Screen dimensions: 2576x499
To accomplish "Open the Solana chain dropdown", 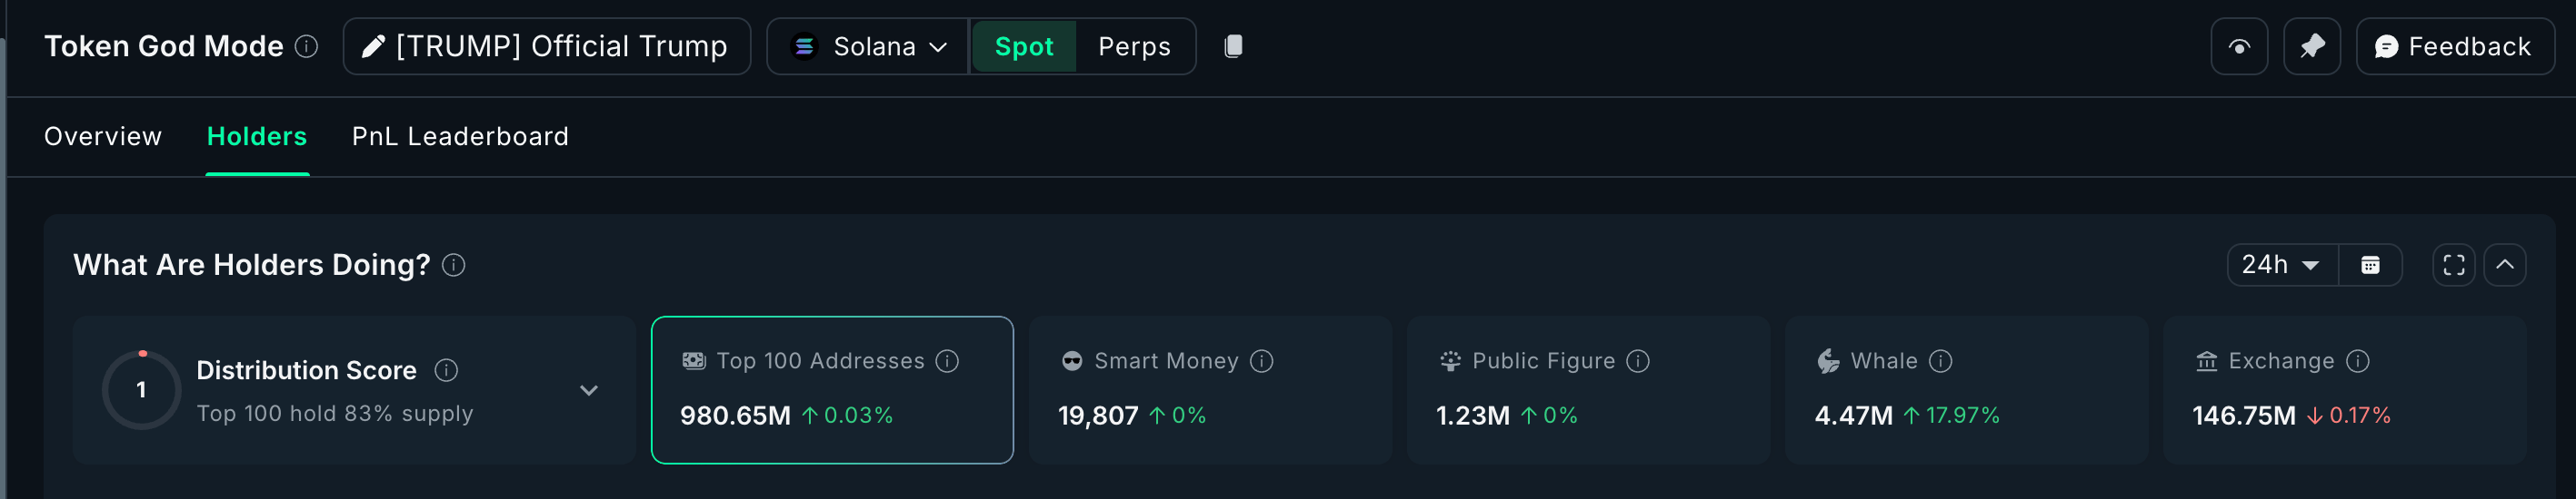I will coord(868,46).
